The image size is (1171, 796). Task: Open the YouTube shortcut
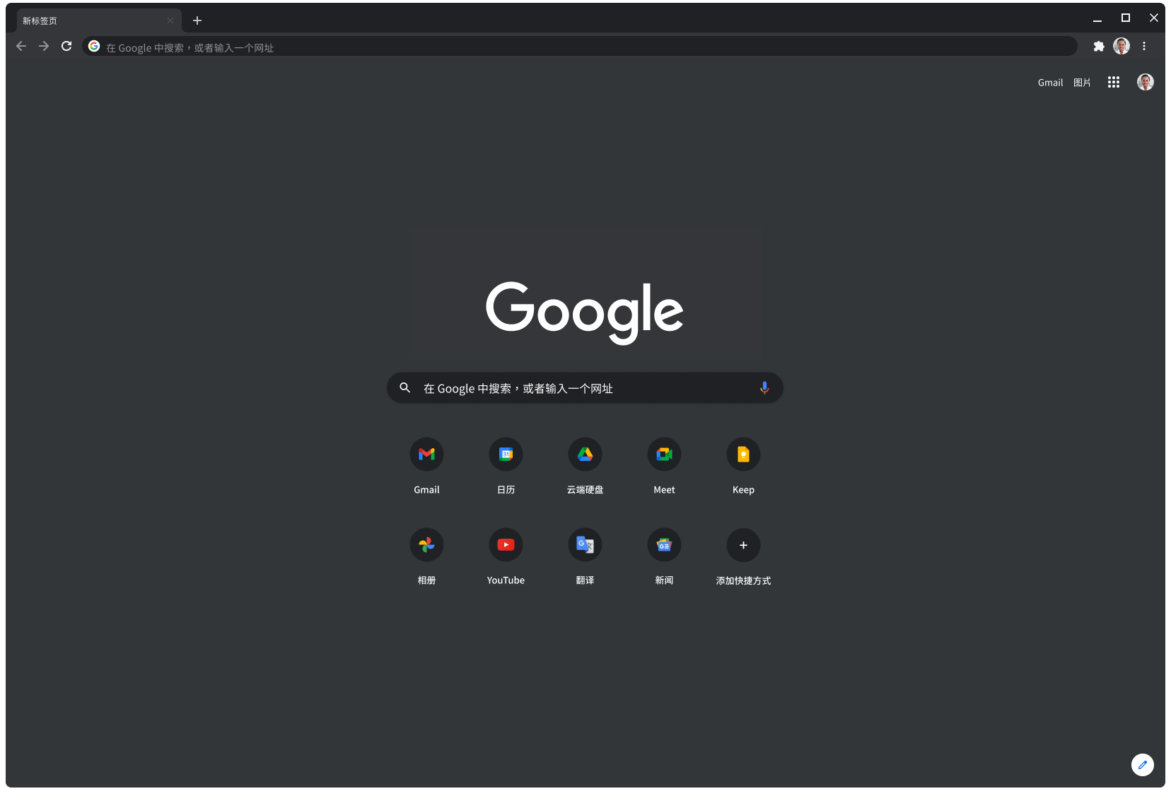pyautogui.click(x=506, y=544)
